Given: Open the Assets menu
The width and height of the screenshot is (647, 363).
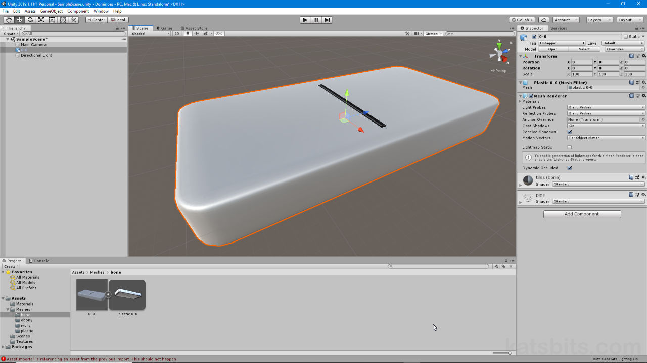Looking at the screenshot, I should tap(30, 11).
